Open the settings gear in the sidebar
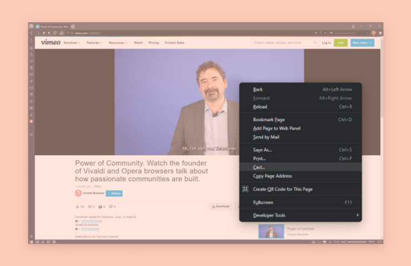 point(31,237)
